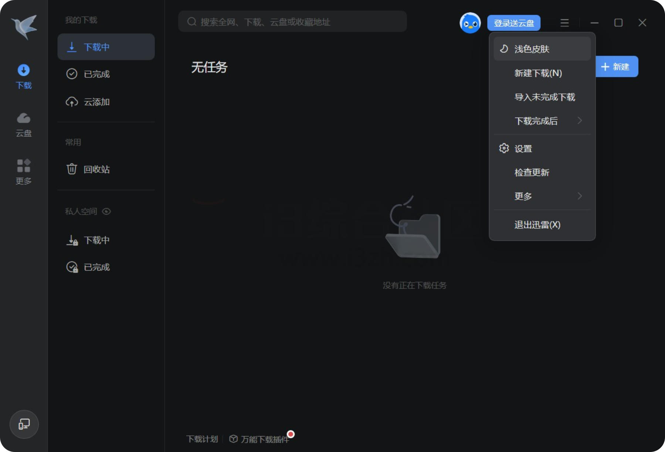This screenshot has width=665, height=452.
Task: Click the blue 新建 button
Action: coord(616,67)
